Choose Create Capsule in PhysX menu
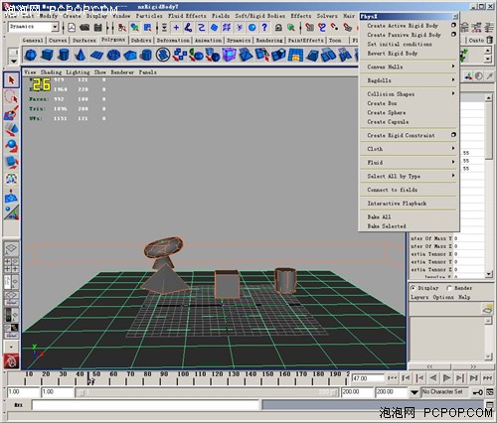The width and height of the screenshot is (497, 423). 388,122
